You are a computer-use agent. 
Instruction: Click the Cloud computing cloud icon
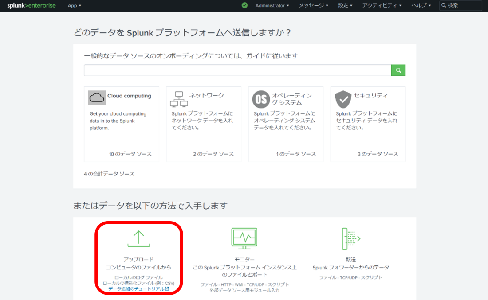(x=97, y=97)
